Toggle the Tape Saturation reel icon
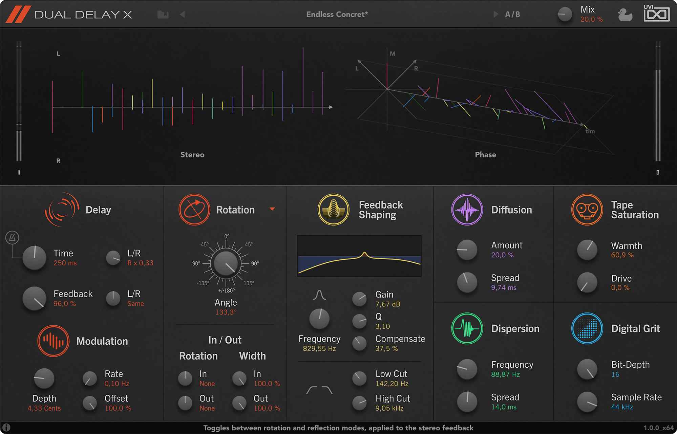The image size is (677, 434). (587, 210)
